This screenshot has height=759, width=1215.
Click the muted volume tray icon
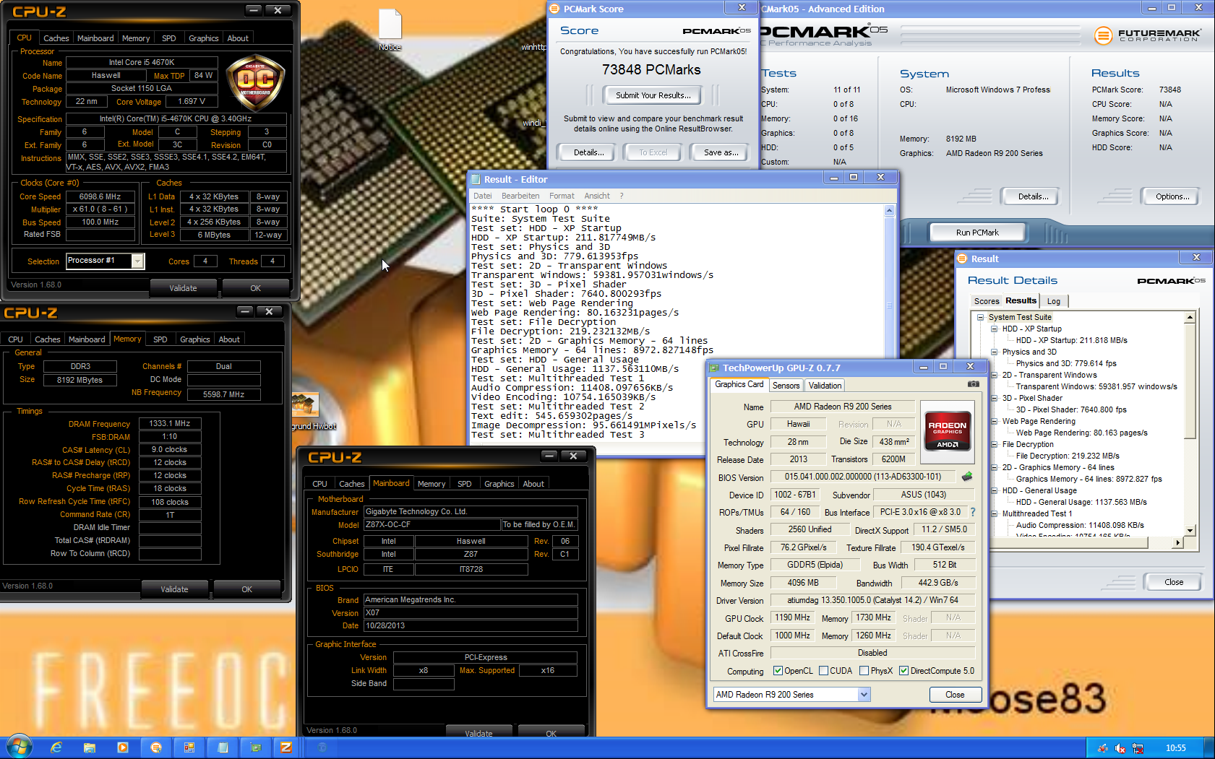tap(1120, 748)
